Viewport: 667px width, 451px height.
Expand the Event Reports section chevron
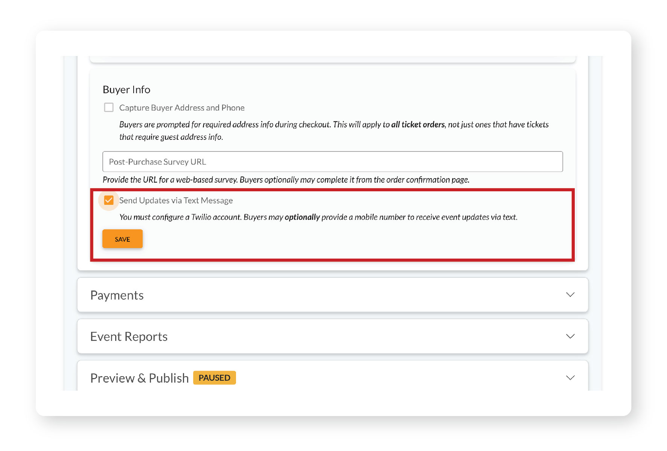pyautogui.click(x=570, y=336)
